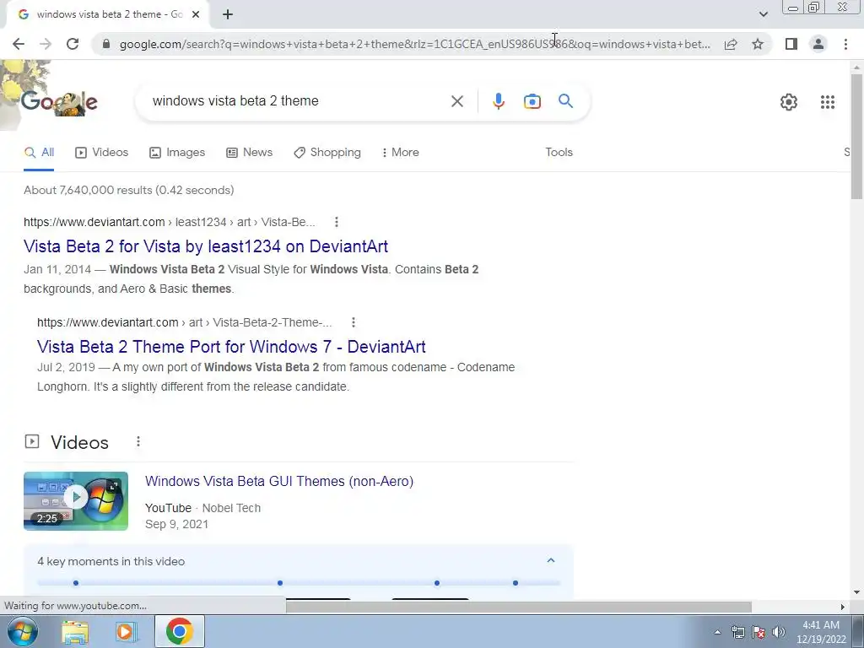Switch to the News results tab
Viewport: 864px width, 648px height.
pyautogui.click(x=249, y=153)
